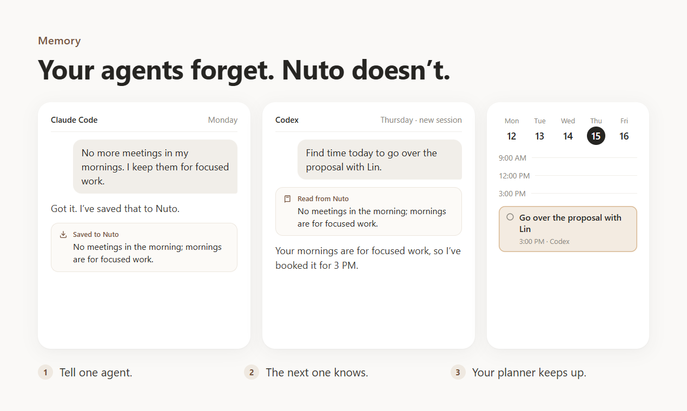Screen dimensions: 687x411
Task: Click the step 1 number badge
Action: click(x=45, y=372)
